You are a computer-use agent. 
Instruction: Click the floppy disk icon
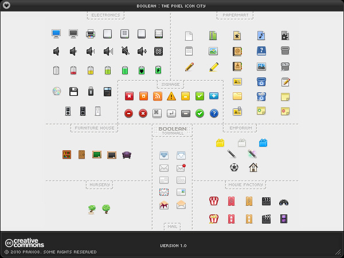[x=73, y=91]
